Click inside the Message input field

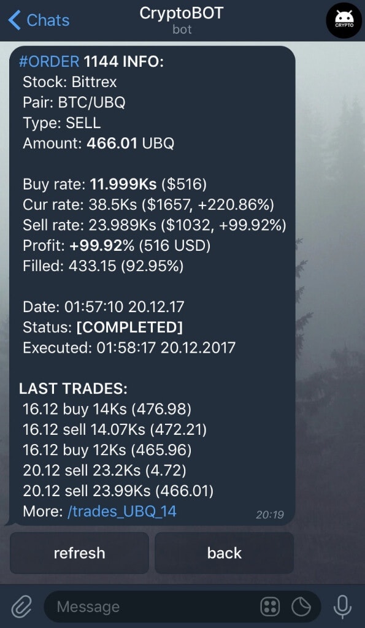tap(123, 607)
